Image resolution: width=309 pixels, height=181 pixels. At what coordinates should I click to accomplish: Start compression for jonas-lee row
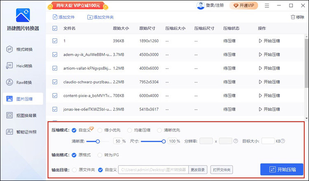click(269, 109)
